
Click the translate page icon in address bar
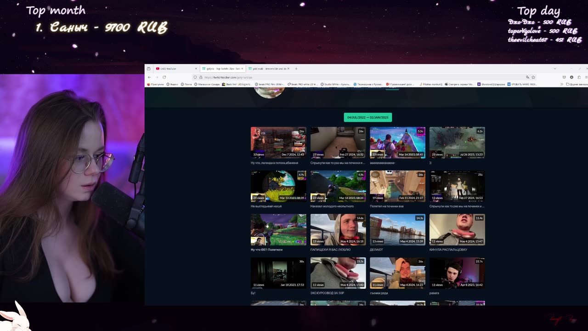coord(527,77)
